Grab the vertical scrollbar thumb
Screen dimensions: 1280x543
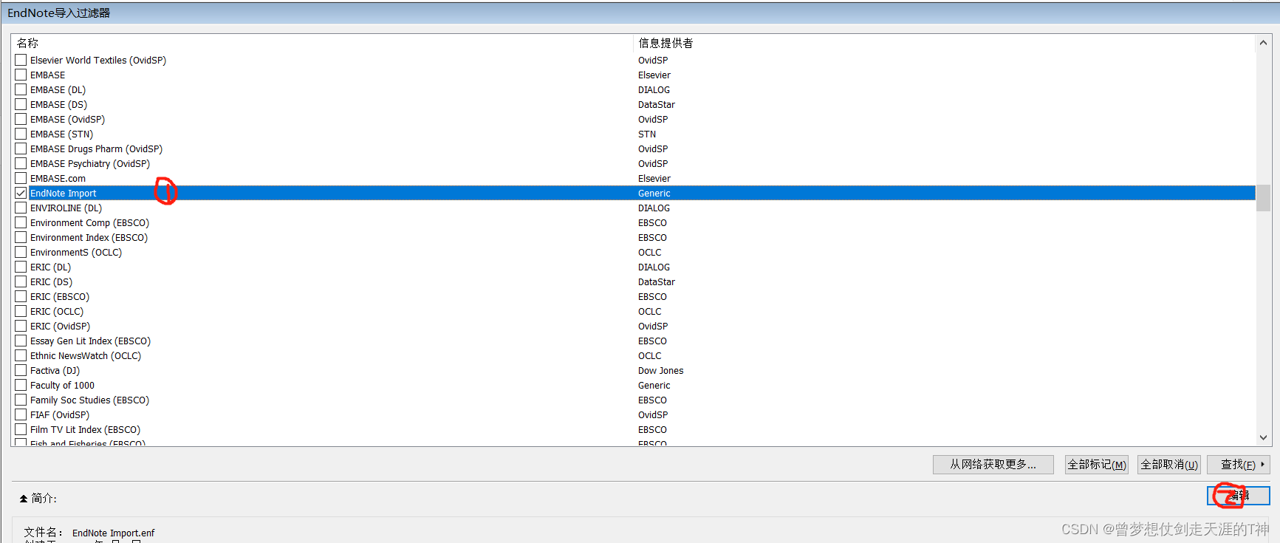(1263, 197)
